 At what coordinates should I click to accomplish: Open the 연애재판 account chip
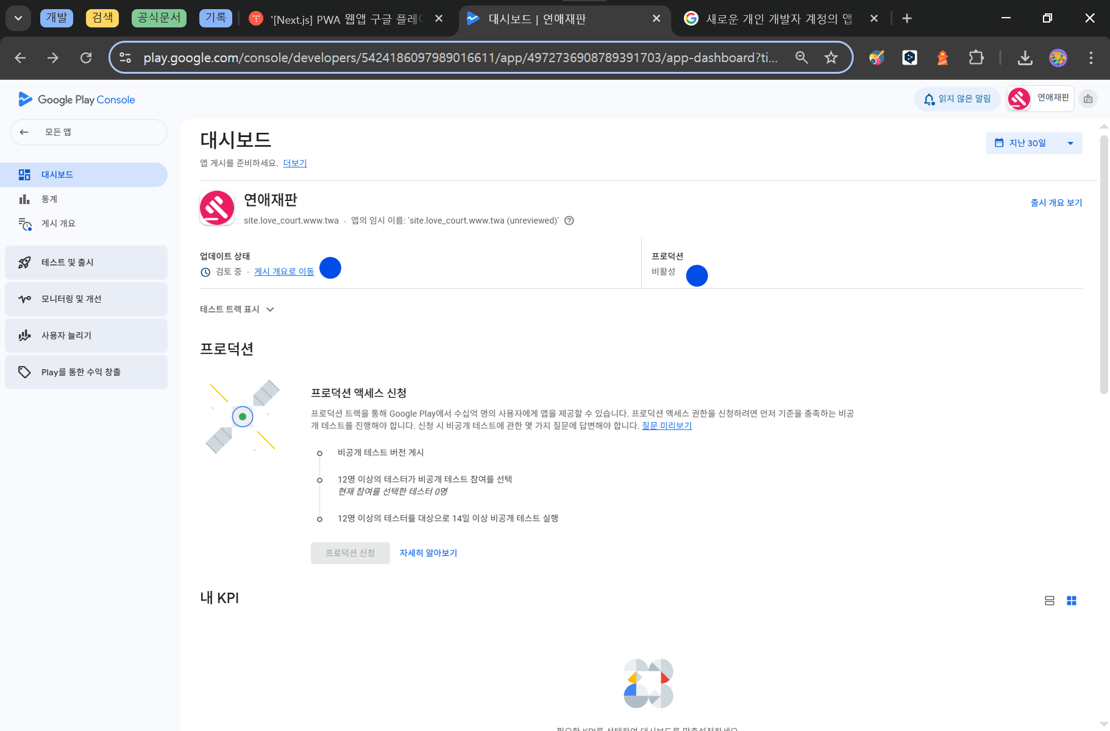point(1040,98)
